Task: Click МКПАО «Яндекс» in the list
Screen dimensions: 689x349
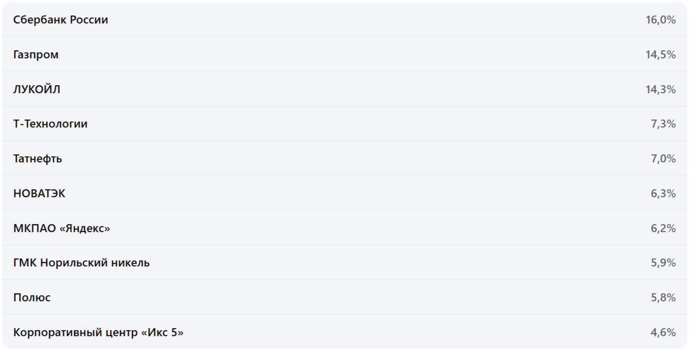Action: click(62, 229)
